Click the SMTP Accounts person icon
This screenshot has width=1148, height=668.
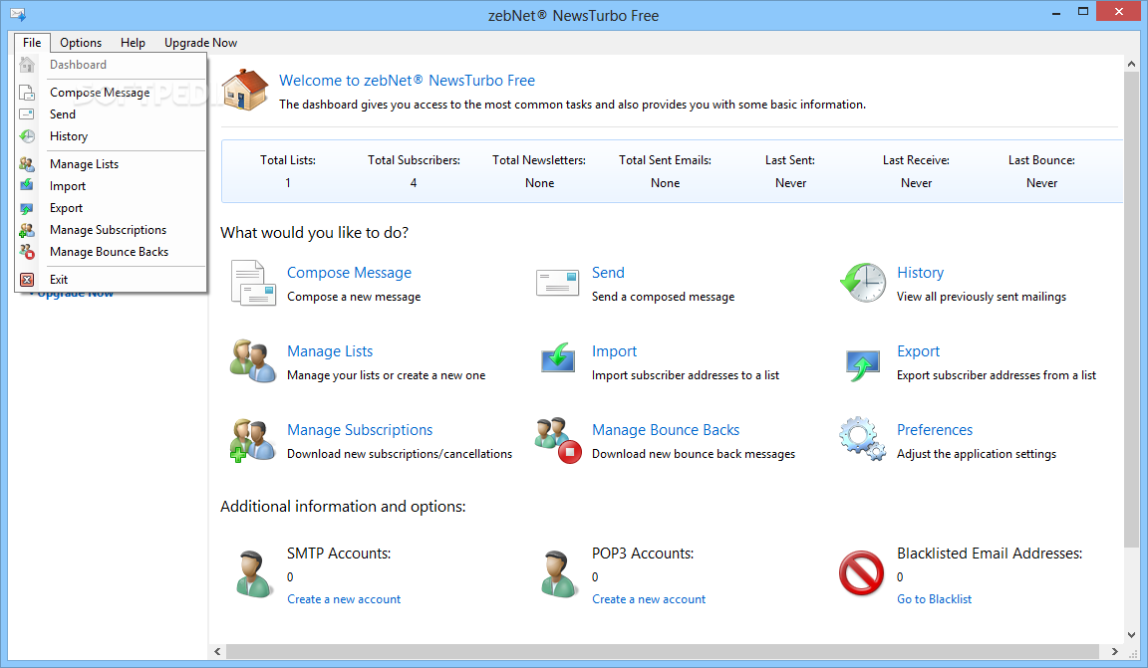(253, 574)
